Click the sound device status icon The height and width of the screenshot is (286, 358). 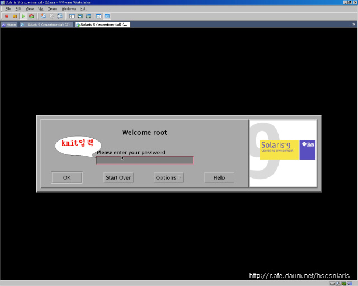pos(350,284)
